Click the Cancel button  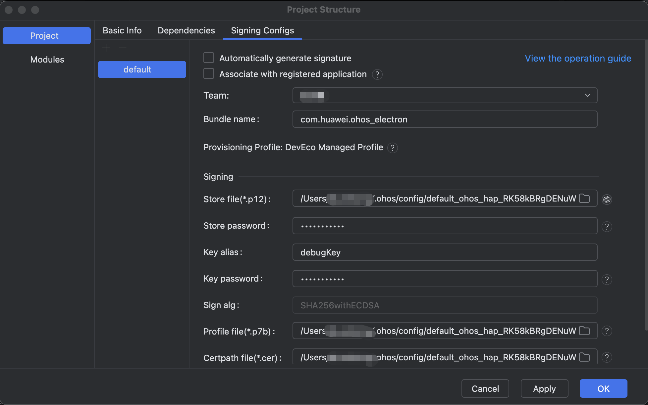(485, 388)
